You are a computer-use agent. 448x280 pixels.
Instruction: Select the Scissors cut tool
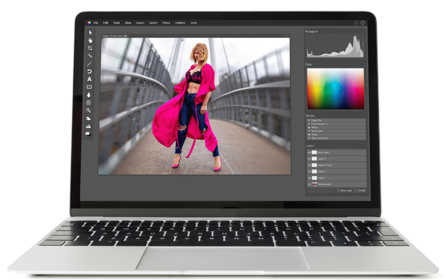point(90,56)
